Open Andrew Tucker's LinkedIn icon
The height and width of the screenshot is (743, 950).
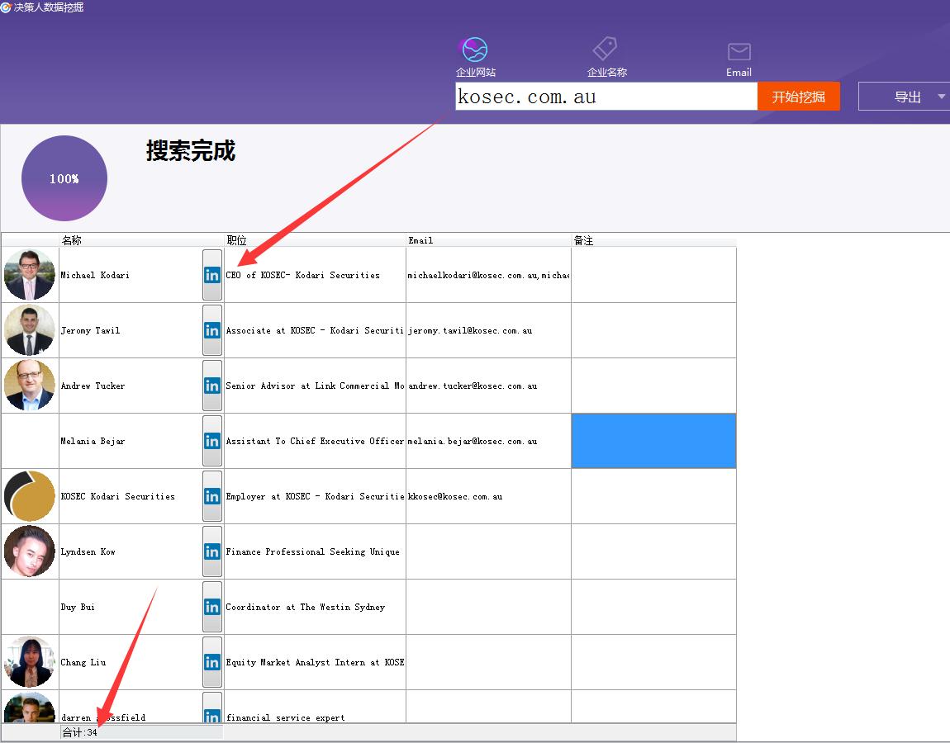click(x=212, y=386)
